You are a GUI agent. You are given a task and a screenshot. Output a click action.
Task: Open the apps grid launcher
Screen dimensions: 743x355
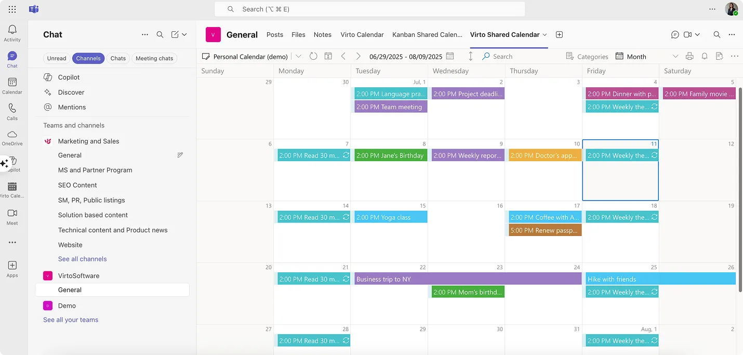pyautogui.click(x=12, y=9)
